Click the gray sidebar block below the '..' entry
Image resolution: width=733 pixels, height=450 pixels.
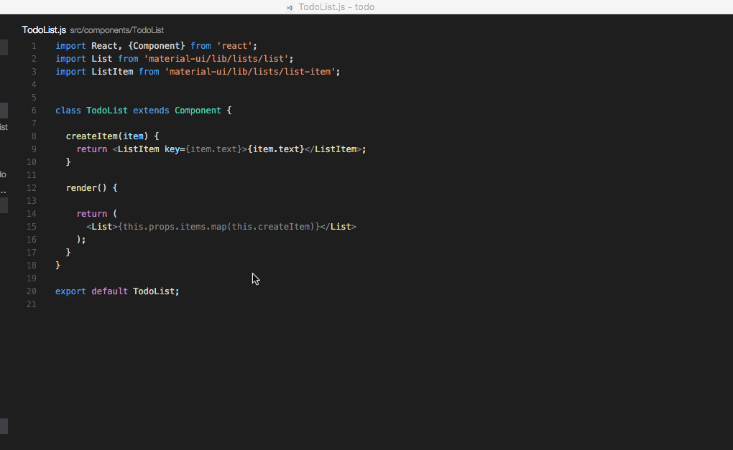pos(4,206)
